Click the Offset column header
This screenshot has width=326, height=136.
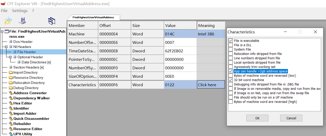coord(115,25)
